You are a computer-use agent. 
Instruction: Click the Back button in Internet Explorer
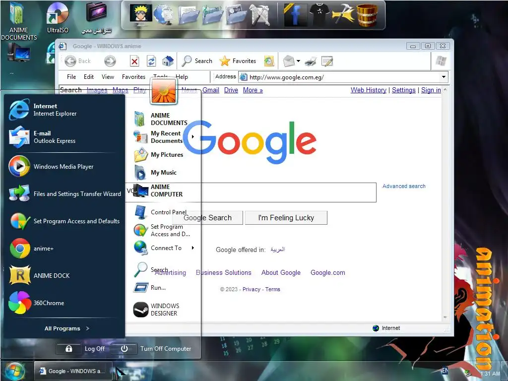click(78, 61)
